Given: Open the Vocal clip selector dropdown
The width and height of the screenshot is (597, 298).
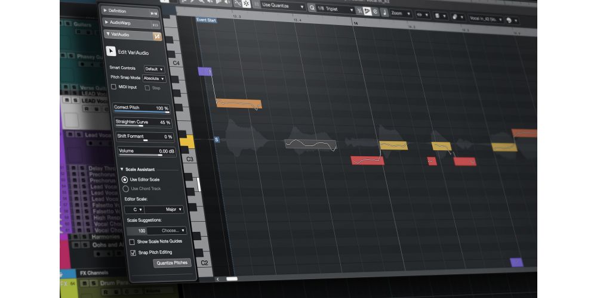Looking at the screenshot, I should [x=486, y=18].
